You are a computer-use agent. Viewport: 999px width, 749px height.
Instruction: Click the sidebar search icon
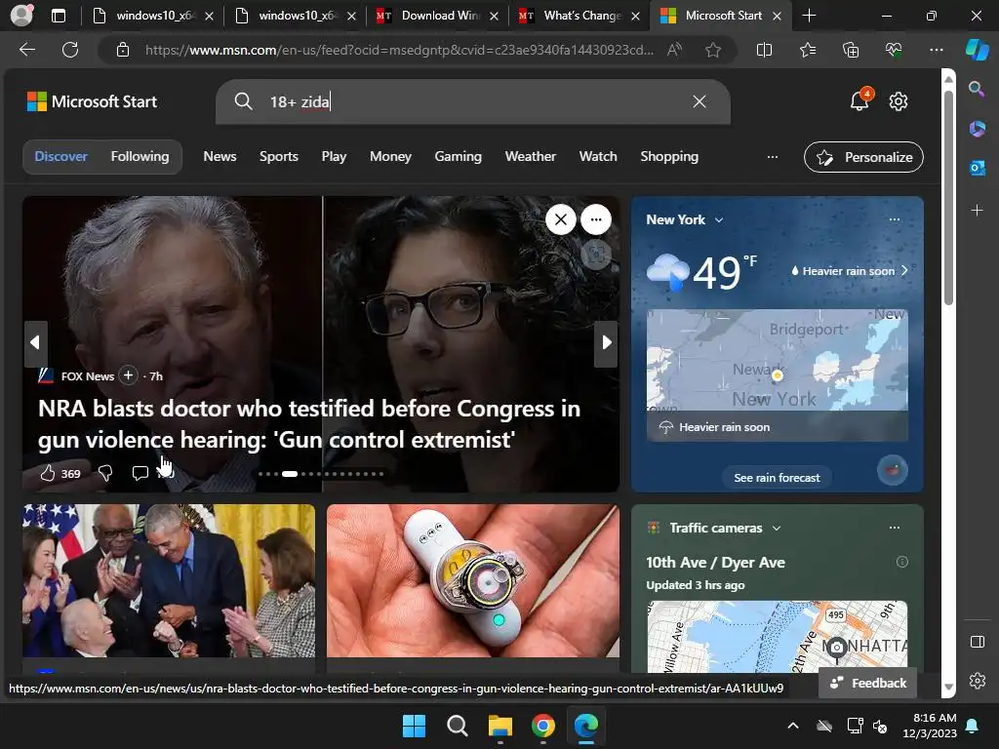(977, 89)
